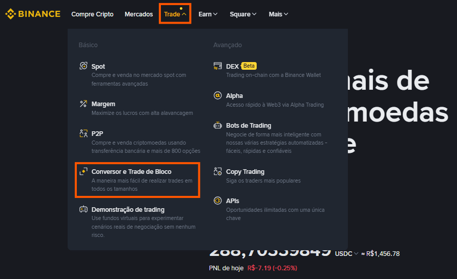Click the Spot trading icon
Viewport: 457px width, 279px height.
coord(84,66)
